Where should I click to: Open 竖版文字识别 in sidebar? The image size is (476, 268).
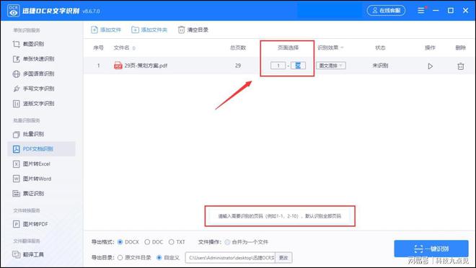click(x=34, y=104)
